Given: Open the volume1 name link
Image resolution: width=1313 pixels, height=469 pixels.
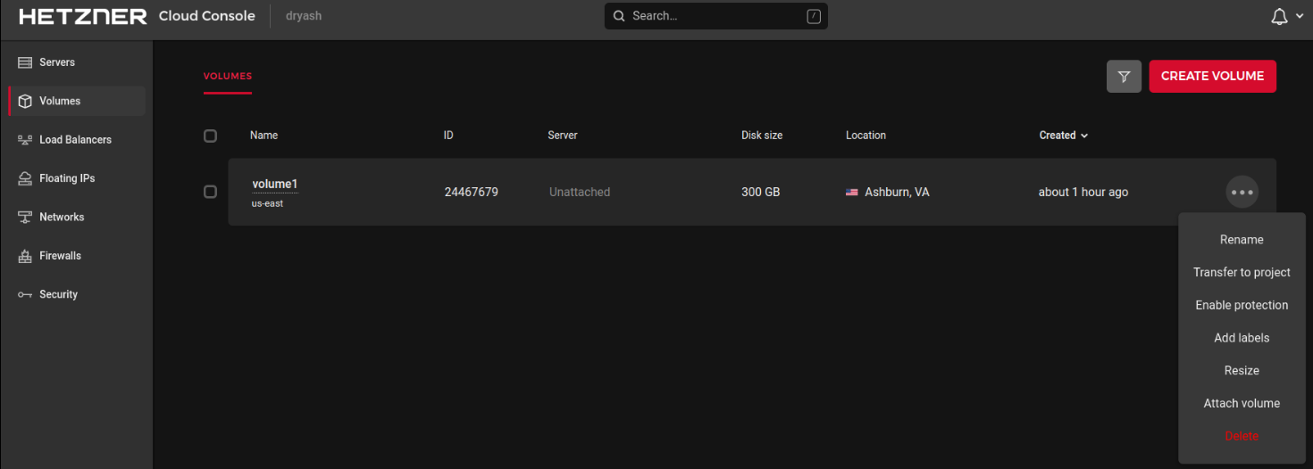Looking at the screenshot, I should click(274, 184).
